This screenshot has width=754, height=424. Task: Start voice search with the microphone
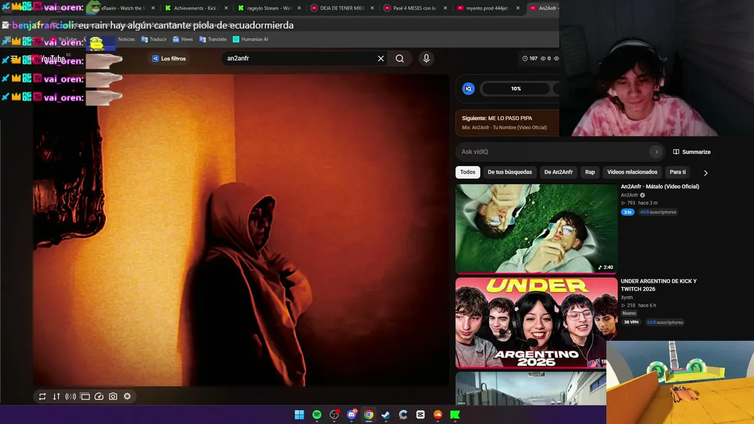point(426,58)
